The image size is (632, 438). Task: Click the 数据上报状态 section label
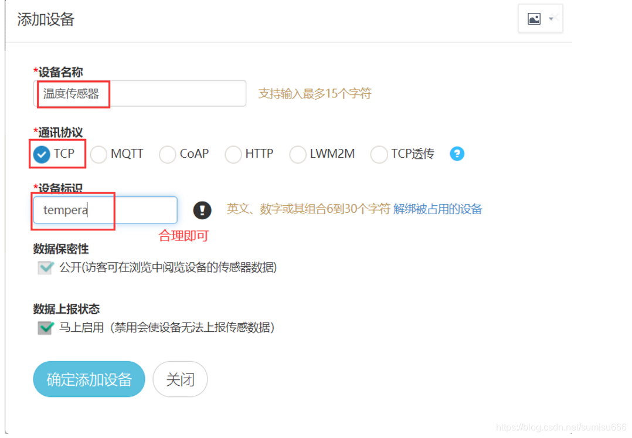pyautogui.click(x=66, y=309)
